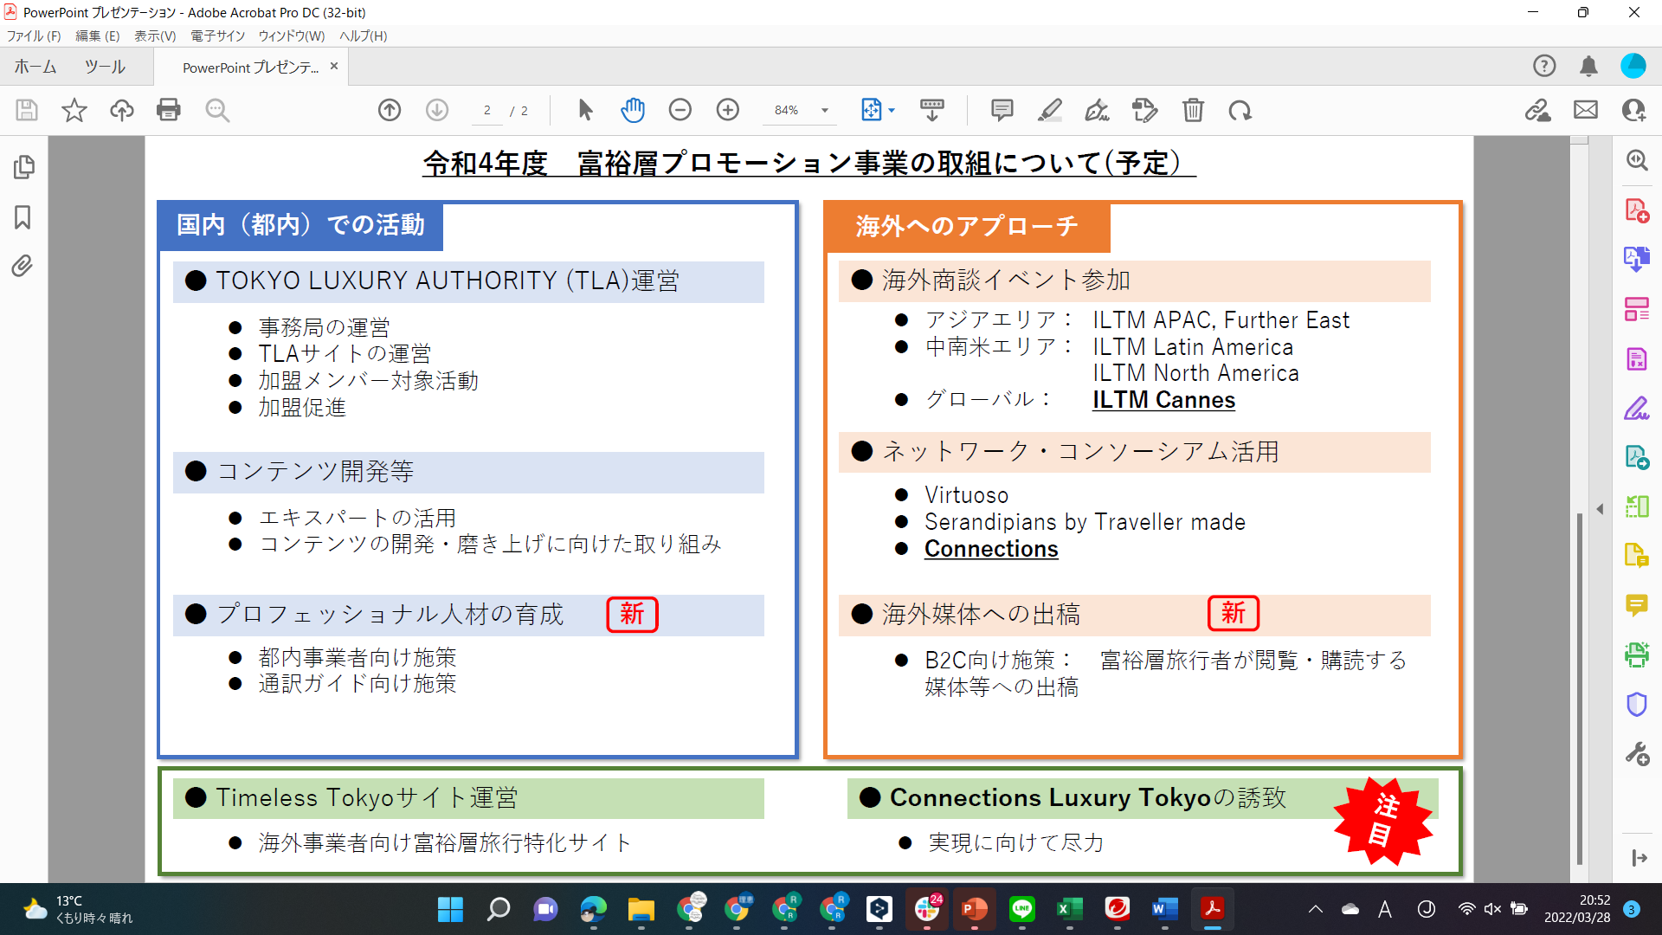Click the Connections underlined link
1662x935 pixels.
click(x=991, y=549)
